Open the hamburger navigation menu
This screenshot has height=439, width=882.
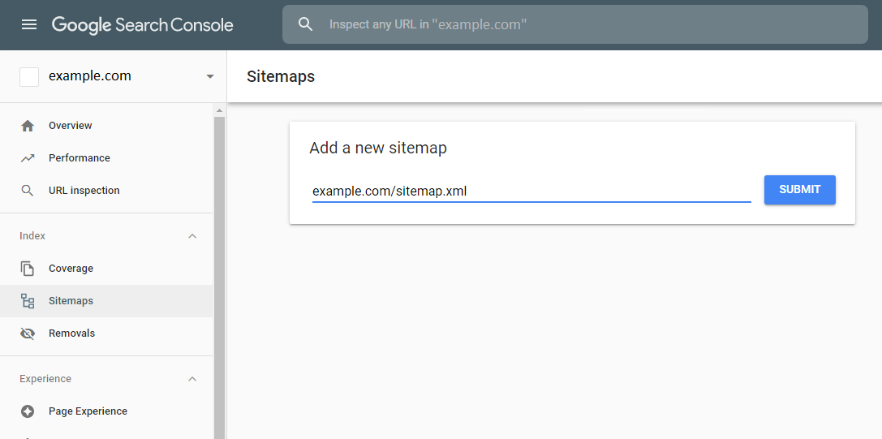(x=28, y=24)
